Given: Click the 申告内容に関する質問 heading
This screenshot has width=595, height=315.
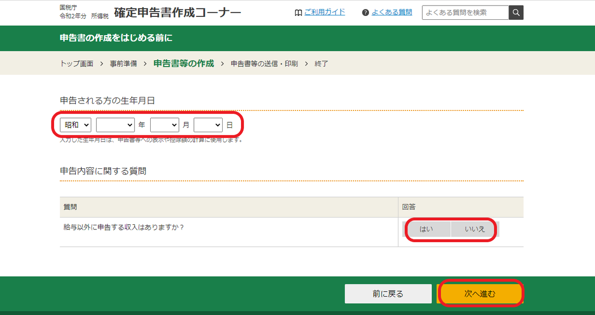Looking at the screenshot, I should click(103, 171).
